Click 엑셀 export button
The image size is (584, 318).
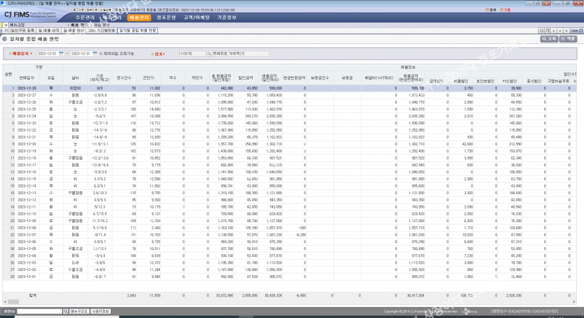(568, 39)
